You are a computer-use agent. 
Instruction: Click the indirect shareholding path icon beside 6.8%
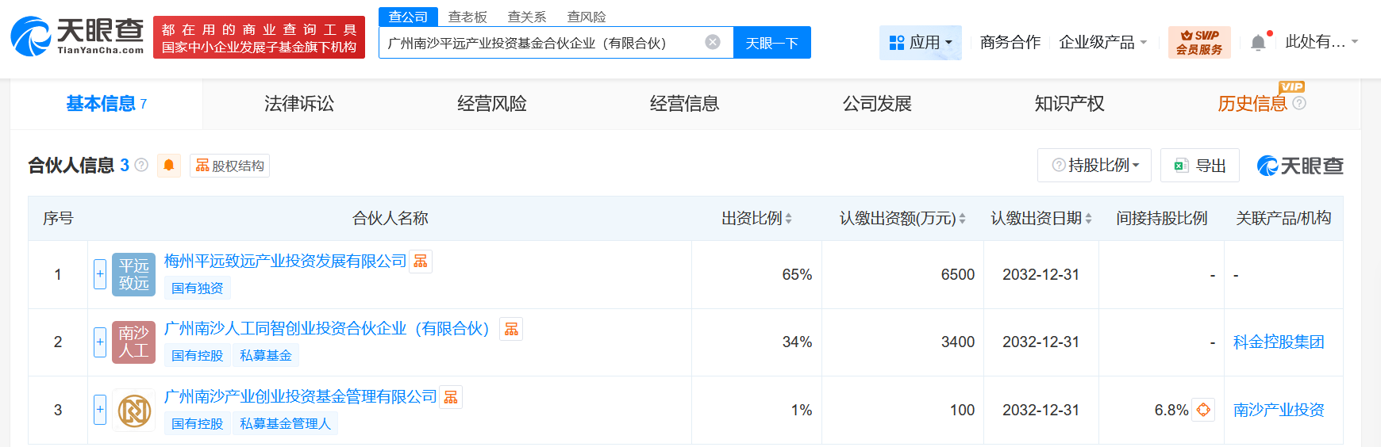click(1203, 410)
